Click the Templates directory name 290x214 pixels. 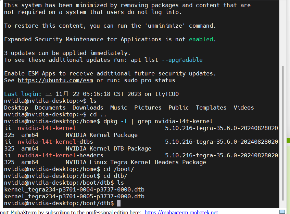(x=211, y=108)
